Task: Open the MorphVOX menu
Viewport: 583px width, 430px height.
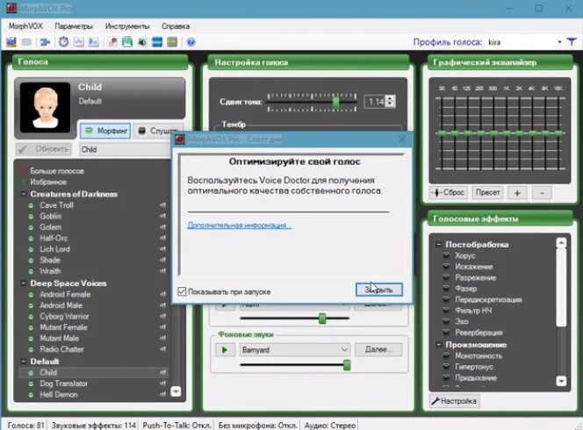Action: tap(25, 26)
